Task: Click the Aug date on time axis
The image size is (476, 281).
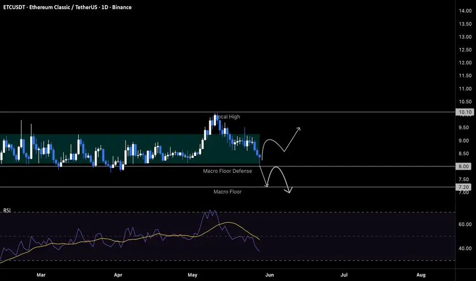Action: coord(421,275)
